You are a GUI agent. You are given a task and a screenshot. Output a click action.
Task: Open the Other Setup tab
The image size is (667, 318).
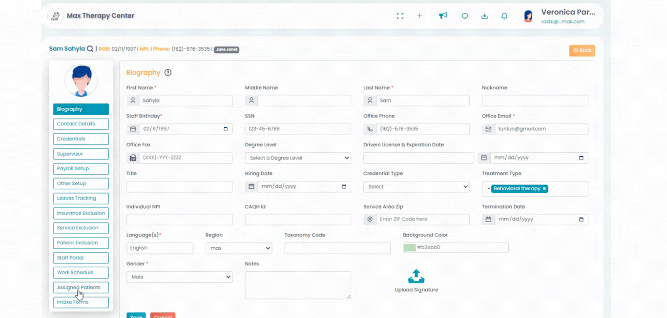pyautogui.click(x=81, y=183)
